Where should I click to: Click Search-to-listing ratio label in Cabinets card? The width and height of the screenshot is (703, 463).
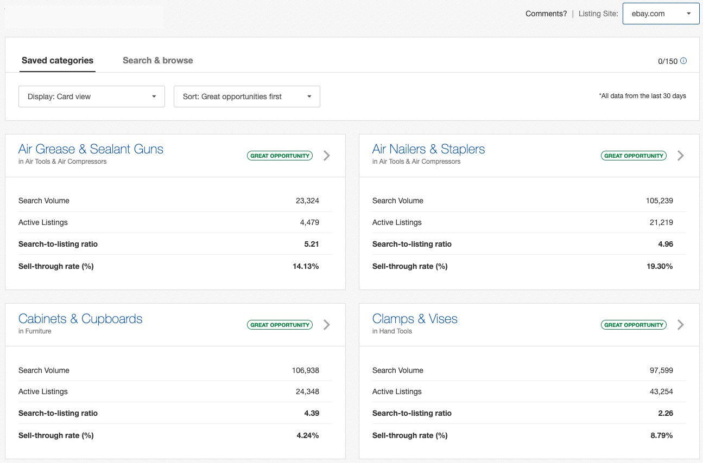tap(58, 413)
